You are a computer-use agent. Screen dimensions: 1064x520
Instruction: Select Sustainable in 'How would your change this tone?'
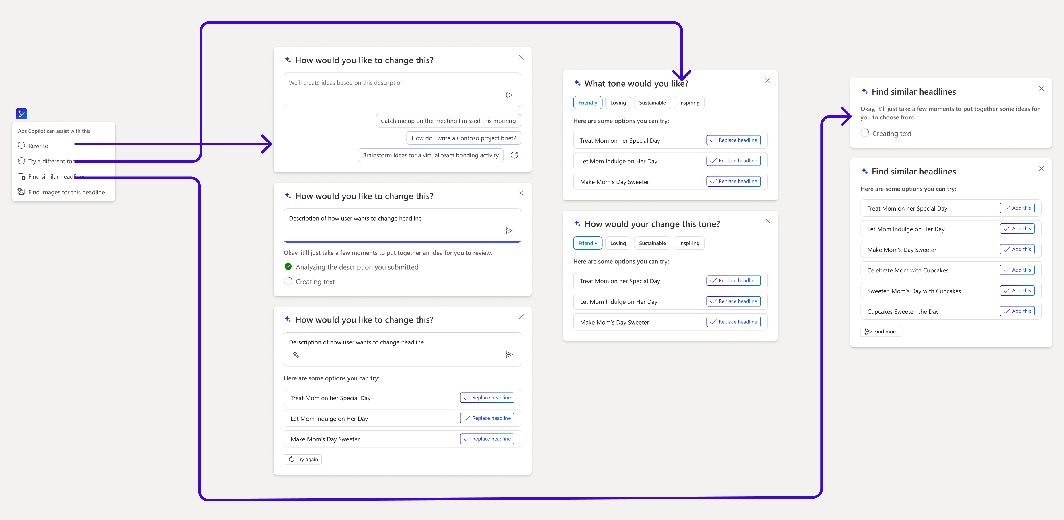652,243
